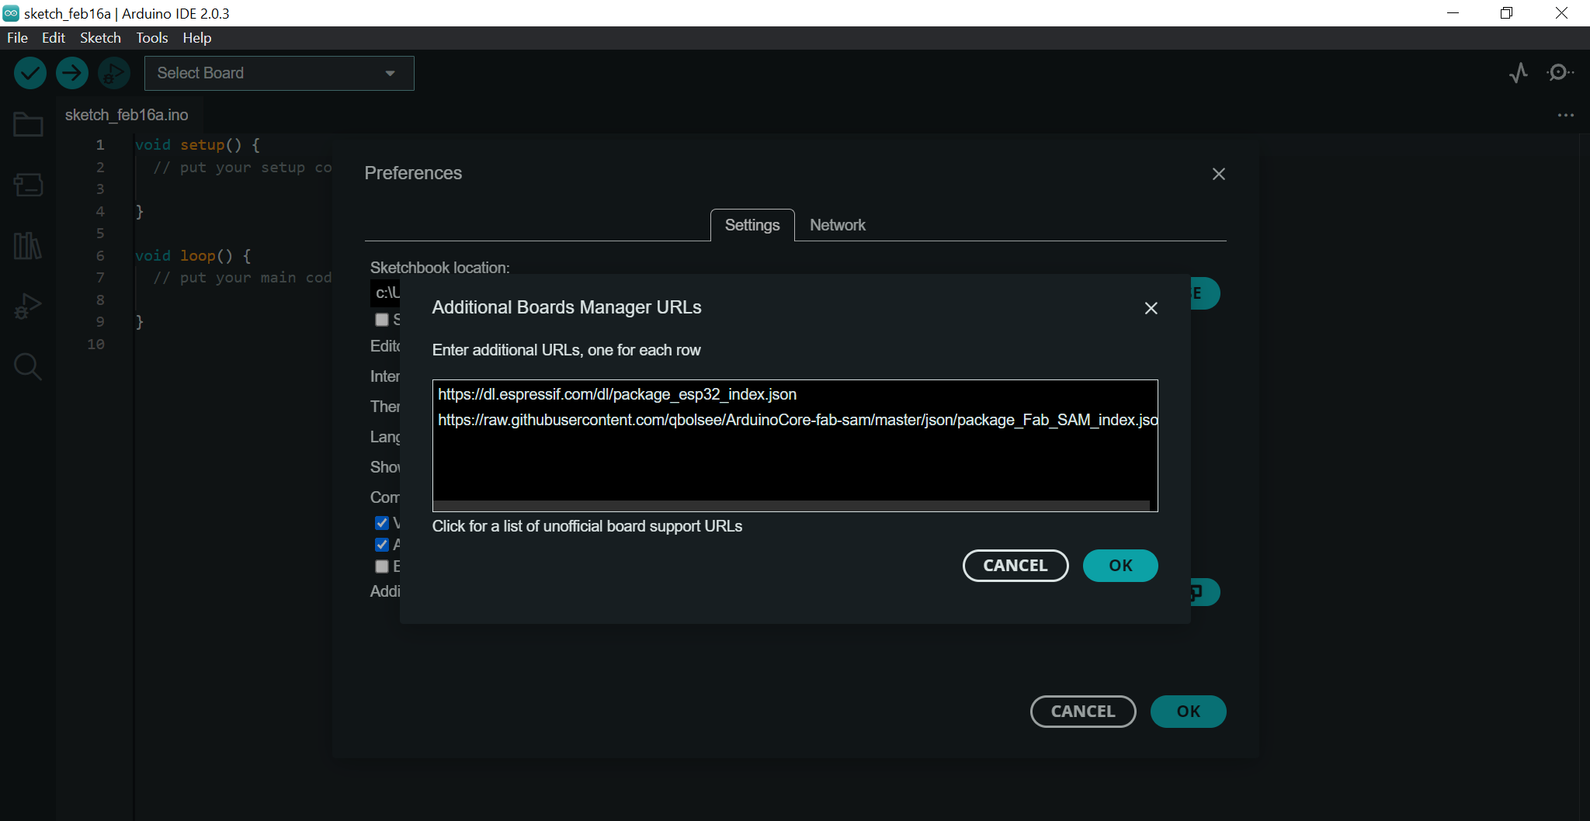The width and height of the screenshot is (1590, 821).
Task: Open the Search sidebar icon
Action: point(28,366)
